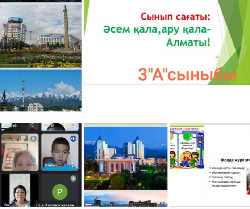This screenshot has height=209, width=250.
Task: Click the green 'Алматы!' title text
Action: click(x=188, y=43)
